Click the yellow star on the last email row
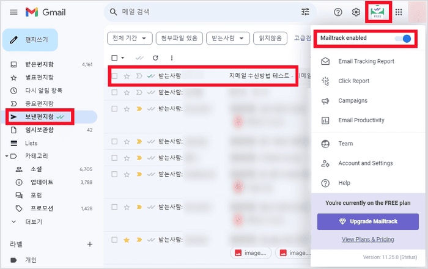 click(x=127, y=240)
